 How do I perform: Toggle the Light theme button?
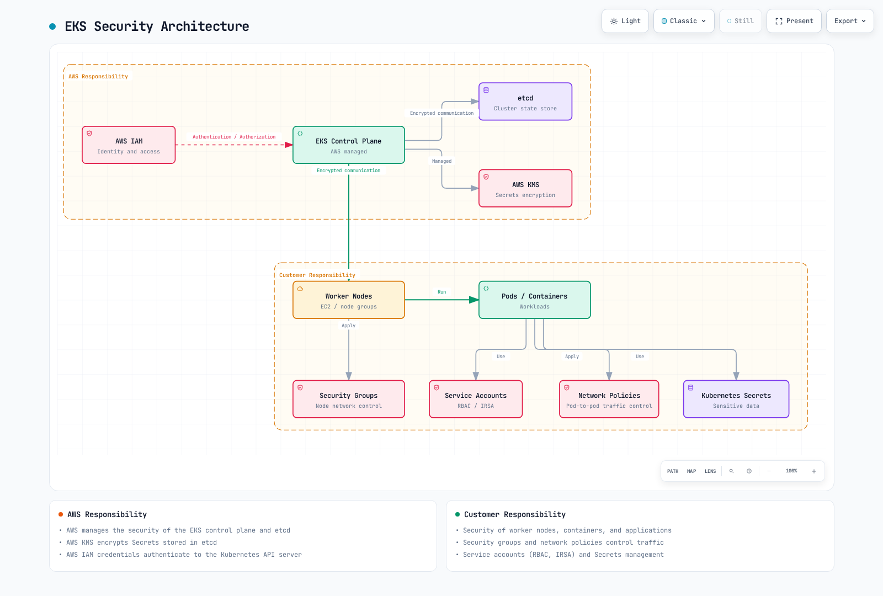pyautogui.click(x=625, y=21)
